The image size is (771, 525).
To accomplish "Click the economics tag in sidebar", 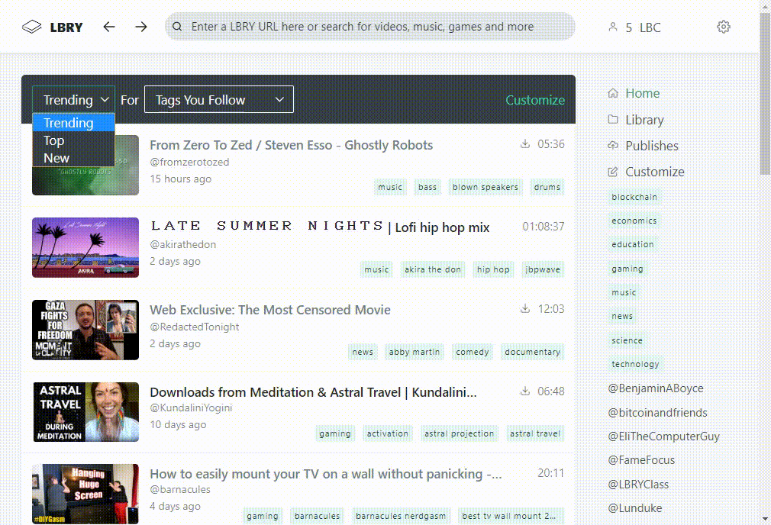I will (x=634, y=221).
